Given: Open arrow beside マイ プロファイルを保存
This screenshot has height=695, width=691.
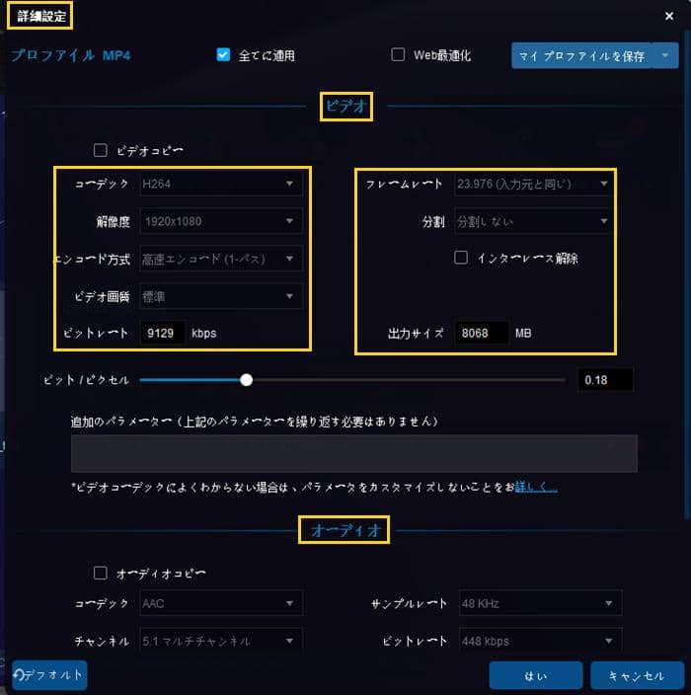Looking at the screenshot, I should point(665,55).
